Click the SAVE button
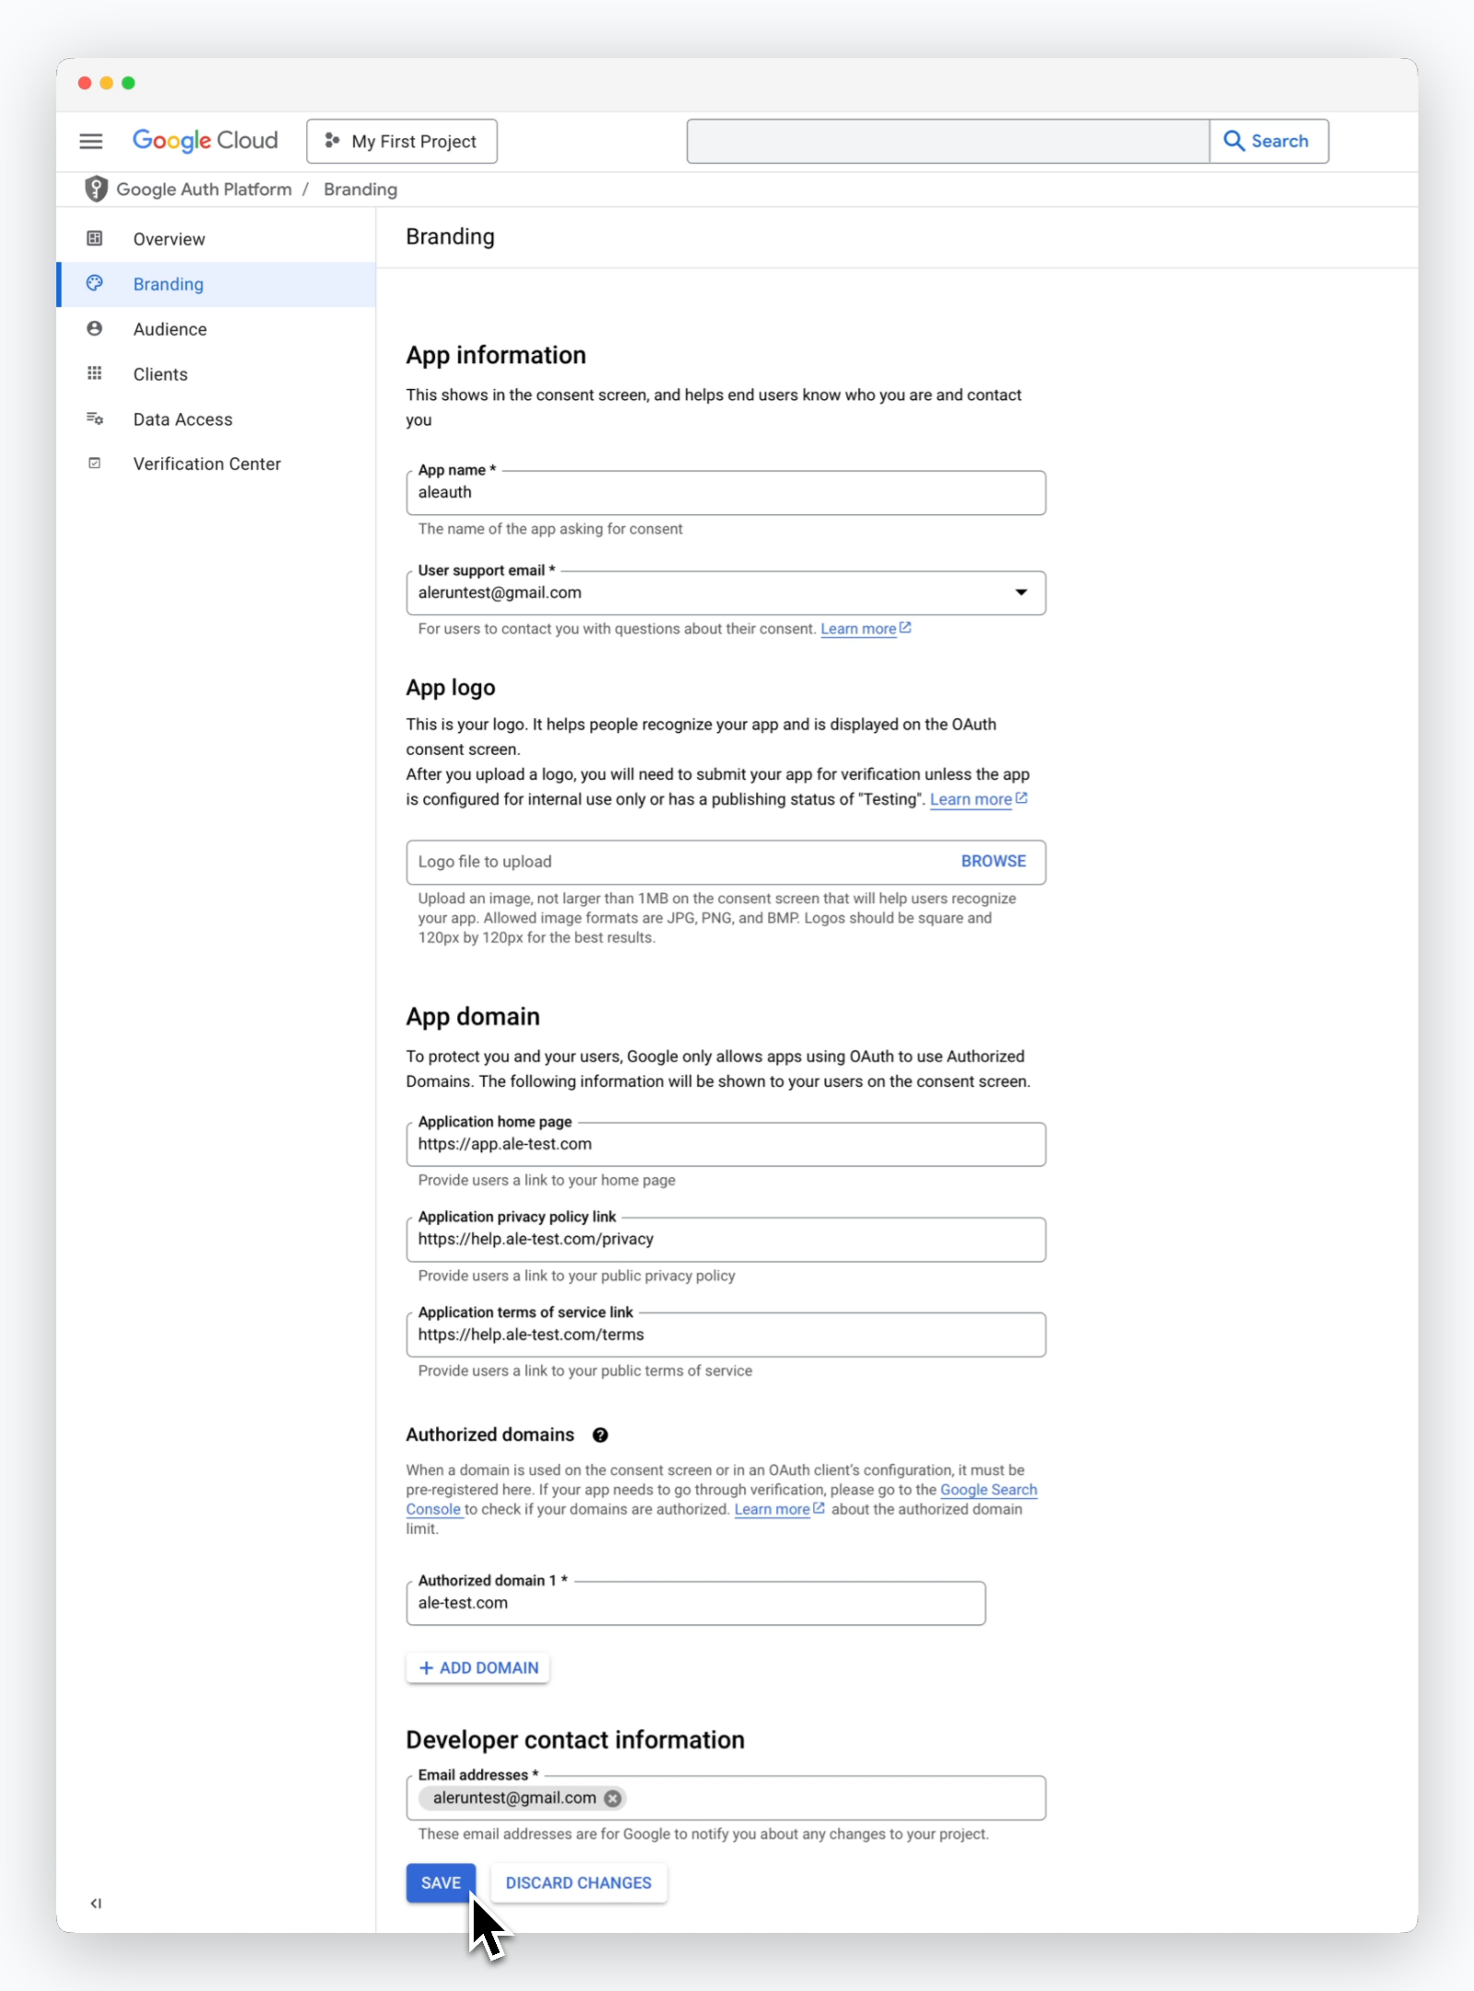The width and height of the screenshot is (1474, 1991). tap(441, 1883)
